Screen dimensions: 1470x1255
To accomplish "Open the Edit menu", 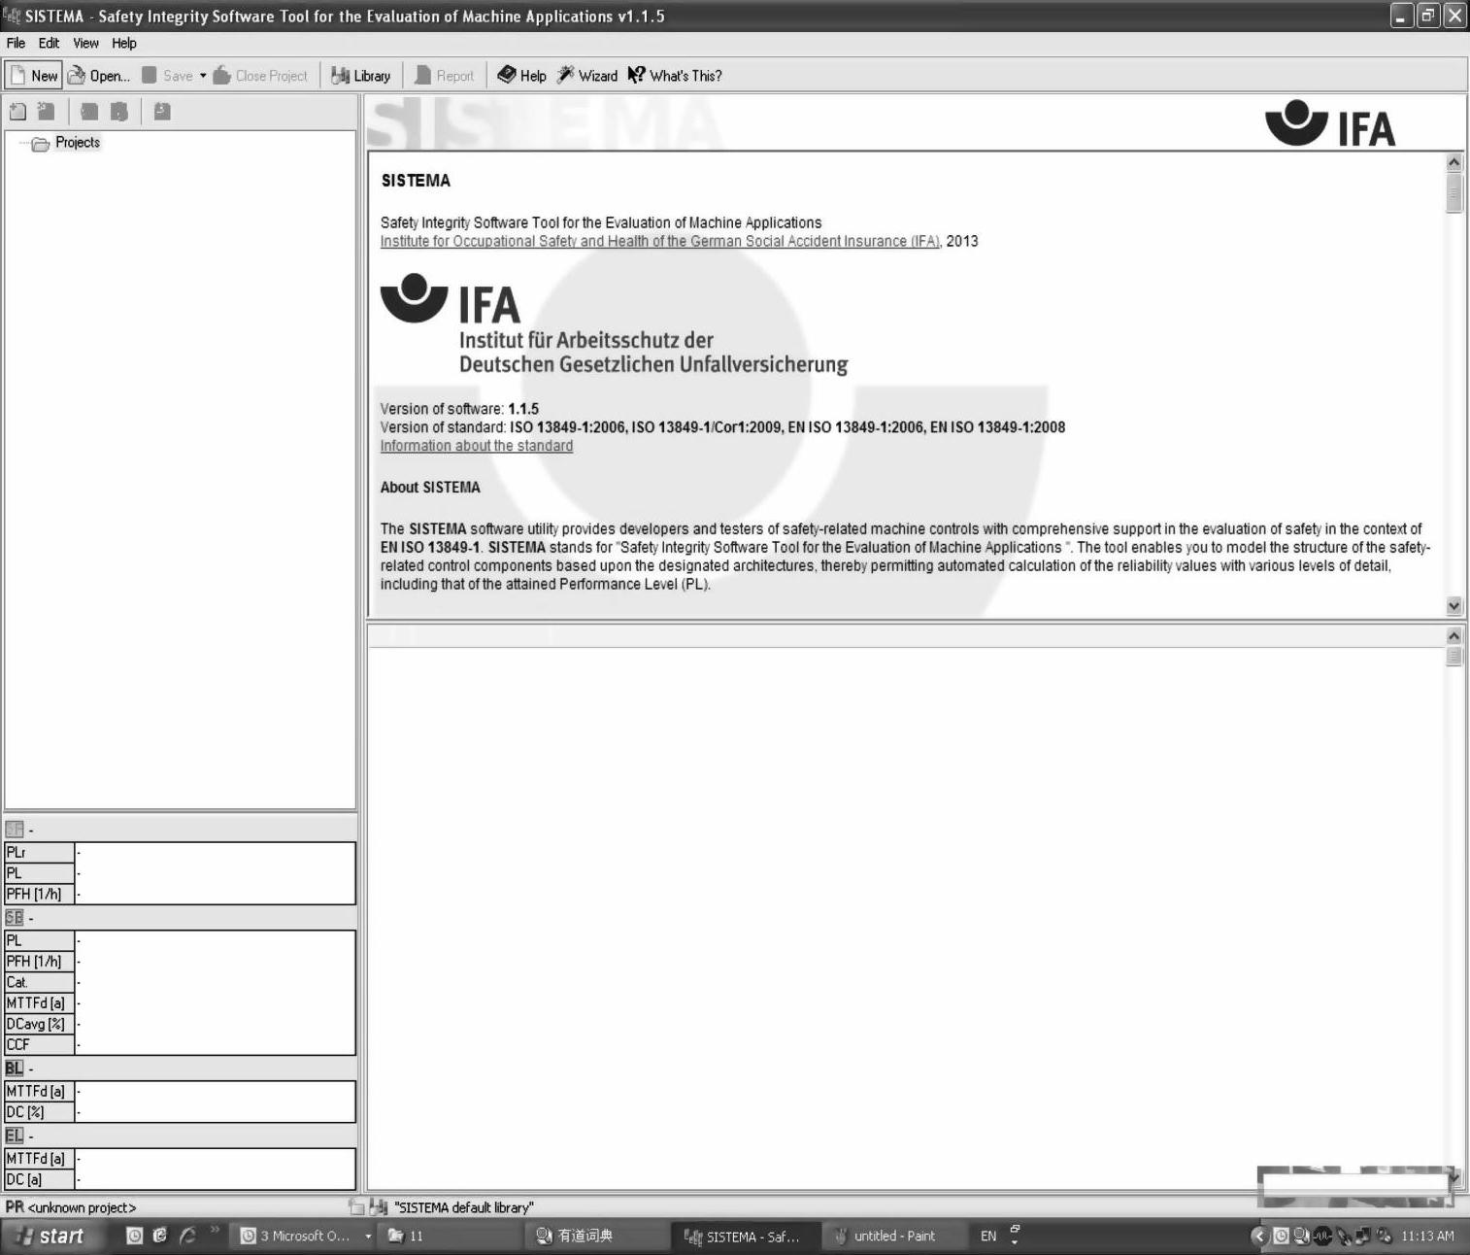I will [x=49, y=43].
